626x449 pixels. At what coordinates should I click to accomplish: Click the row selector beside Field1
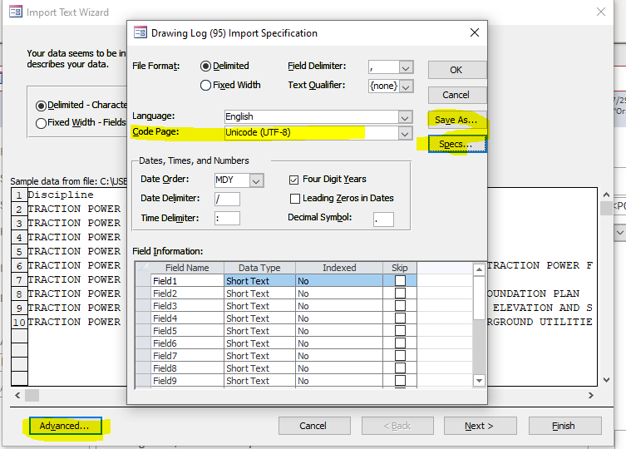tap(143, 281)
